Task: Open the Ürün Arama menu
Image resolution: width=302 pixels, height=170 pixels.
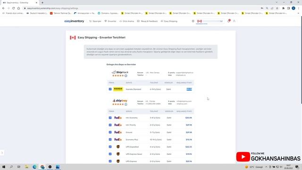Action: point(126,21)
